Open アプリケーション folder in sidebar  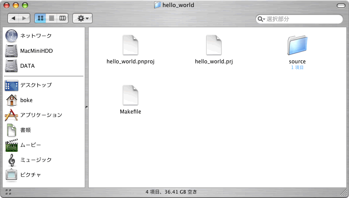pyautogui.click(x=33, y=115)
